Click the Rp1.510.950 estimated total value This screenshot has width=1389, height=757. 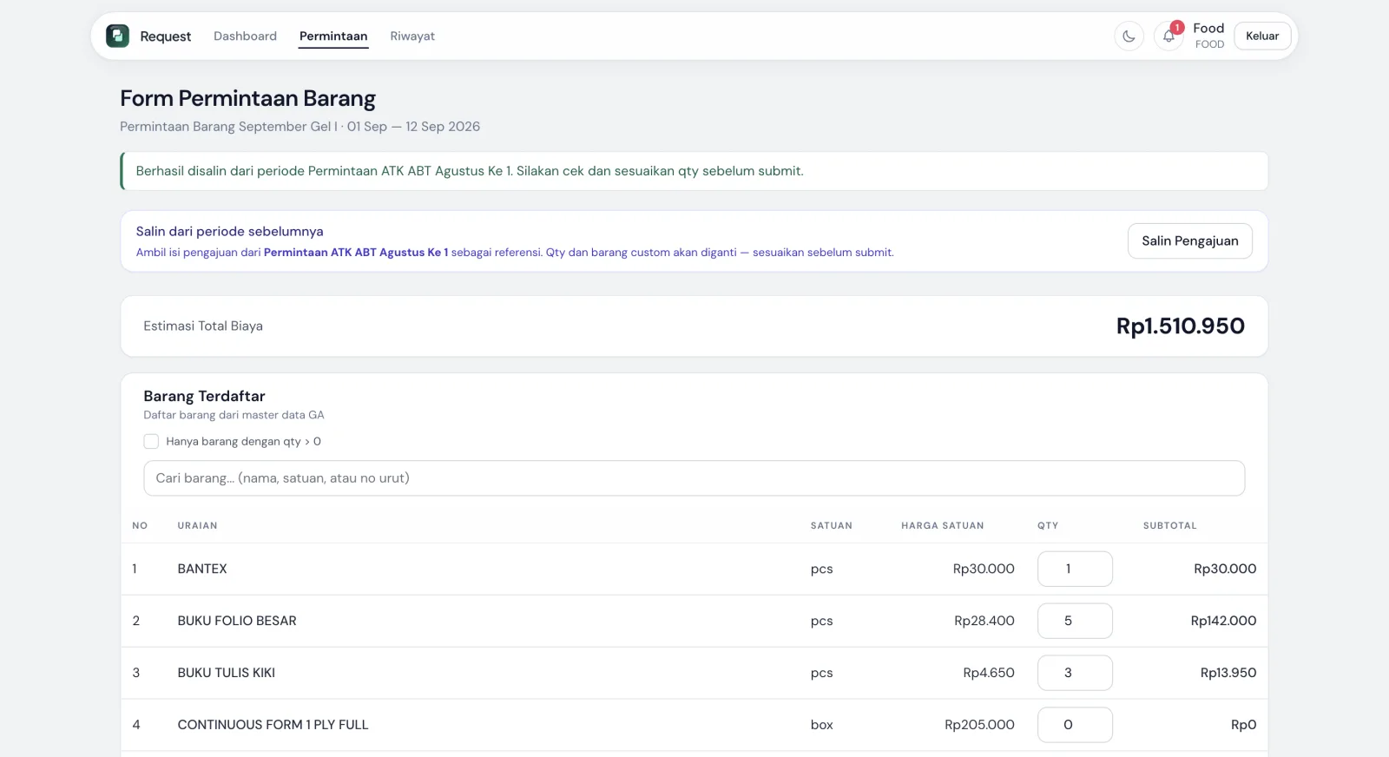point(1180,326)
